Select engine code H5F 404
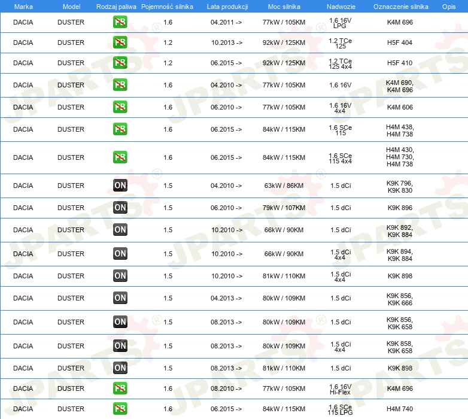The height and width of the screenshot is (419, 468). pos(400,42)
